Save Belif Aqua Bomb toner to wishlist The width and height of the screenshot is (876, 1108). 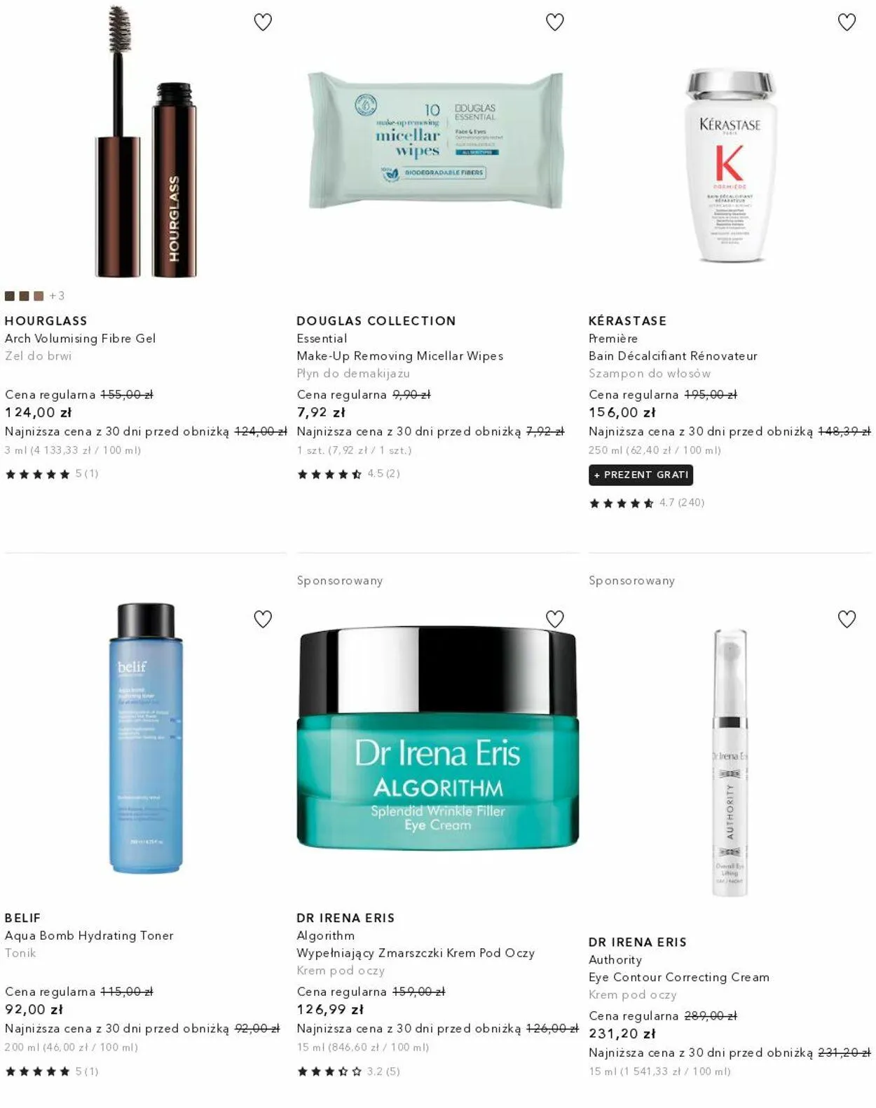pos(263,619)
